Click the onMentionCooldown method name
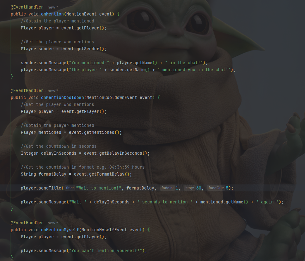 click(63, 97)
